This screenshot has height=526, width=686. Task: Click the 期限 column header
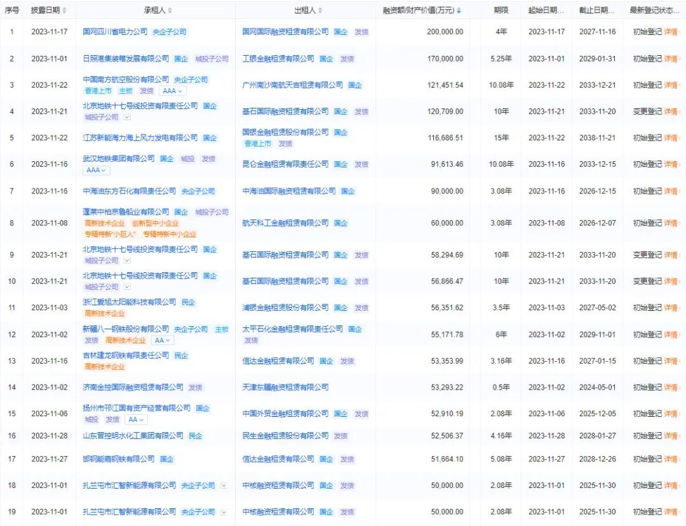coord(501,10)
